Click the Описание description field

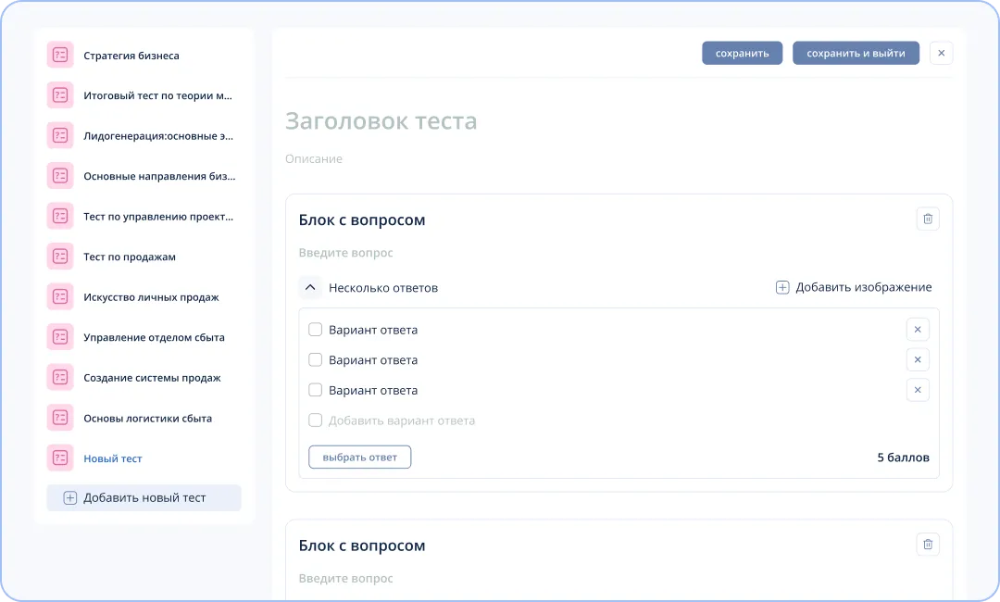[314, 158]
